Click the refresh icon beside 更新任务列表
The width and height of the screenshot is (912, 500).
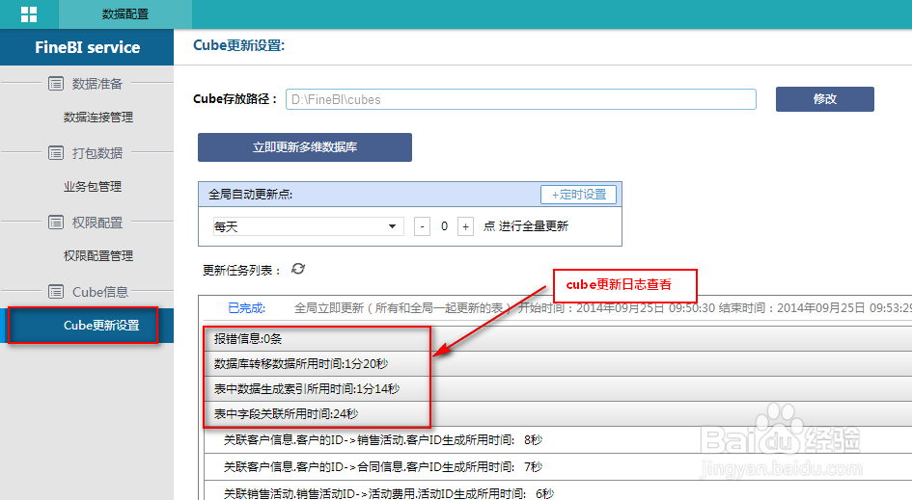point(298,269)
